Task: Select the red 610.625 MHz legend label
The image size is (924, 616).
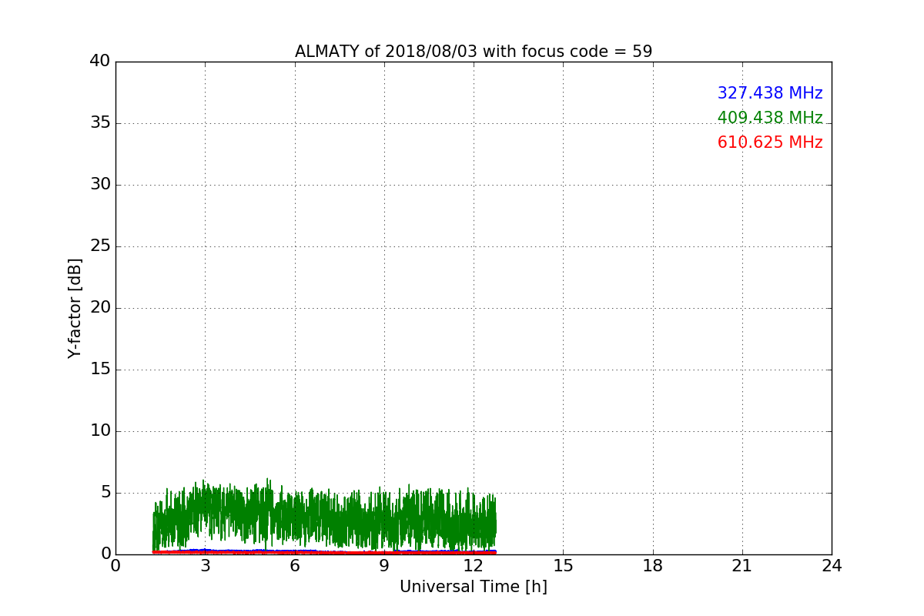Action: [x=769, y=142]
